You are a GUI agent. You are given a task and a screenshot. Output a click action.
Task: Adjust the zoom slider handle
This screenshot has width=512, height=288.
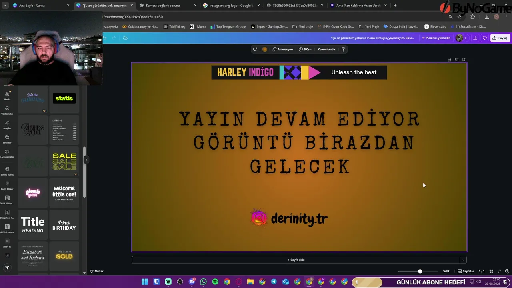point(420,271)
